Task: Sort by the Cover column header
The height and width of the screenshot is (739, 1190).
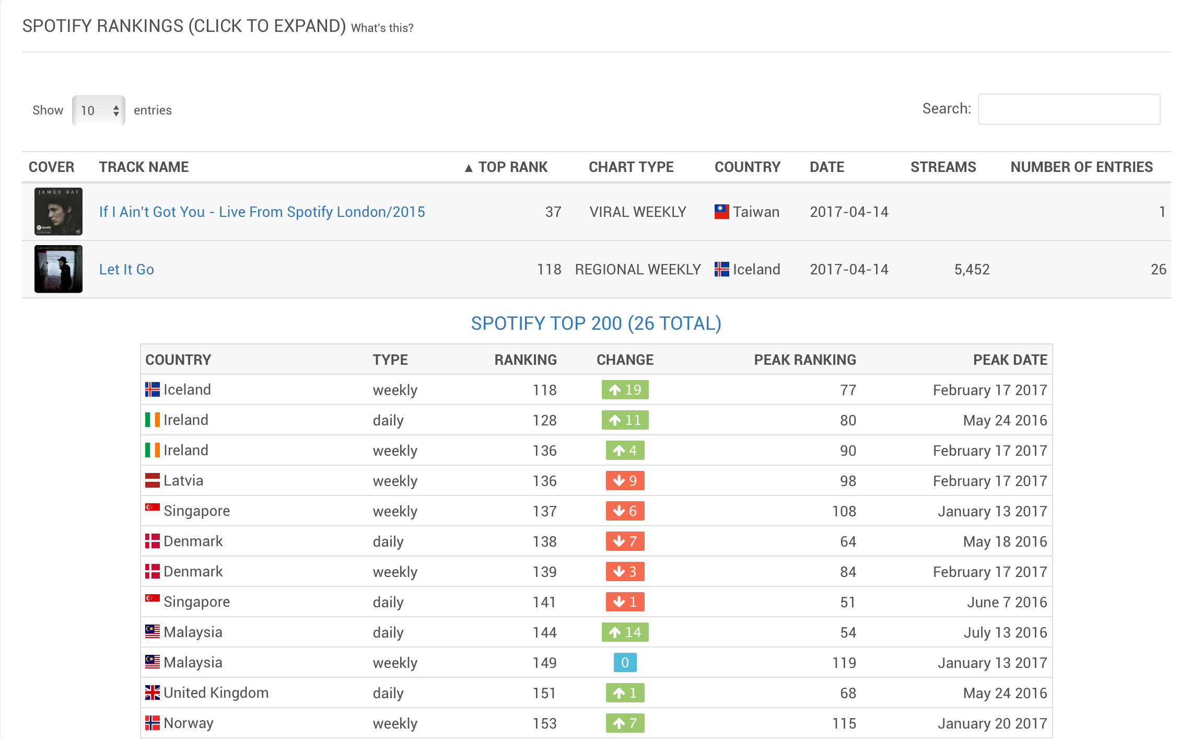Action: coord(51,167)
